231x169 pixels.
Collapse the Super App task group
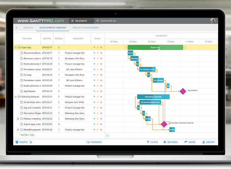pyautogui.click(x=16, y=47)
